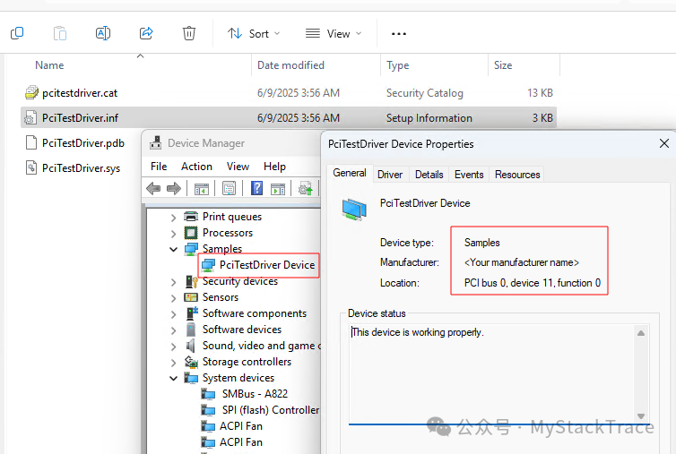Sort files by the Size column header
This screenshot has height=454, width=676.
pos(503,65)
